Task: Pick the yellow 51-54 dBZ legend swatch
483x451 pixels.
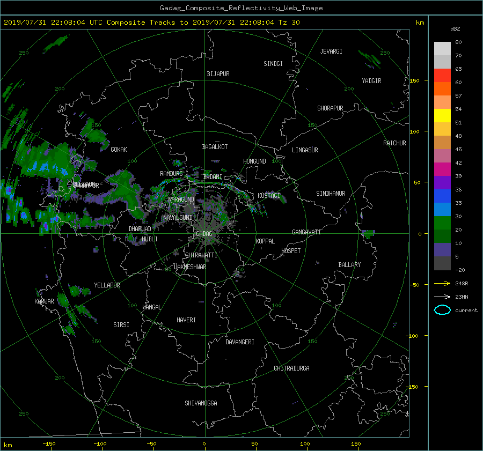Action: [x=442, y=115]
